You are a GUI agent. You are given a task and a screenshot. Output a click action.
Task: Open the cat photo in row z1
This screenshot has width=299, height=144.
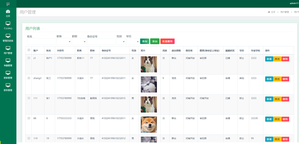click(x=149, y=64)
